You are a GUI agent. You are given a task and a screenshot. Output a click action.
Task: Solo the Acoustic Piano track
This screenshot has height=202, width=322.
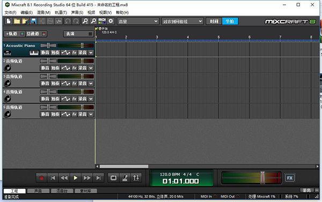point(55,53)
